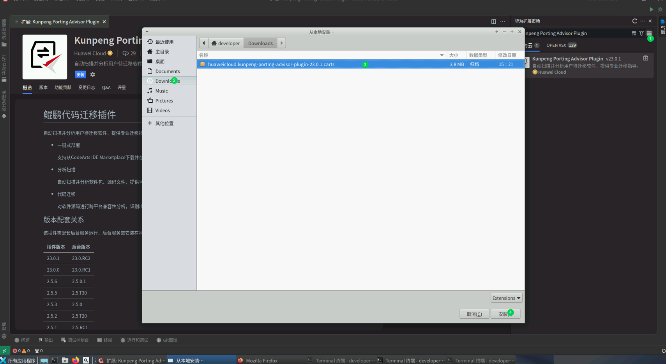Switch to the Q&A tab on the plugin page
This screenshot has width=666, height=364.
click(x=106, y=88)
